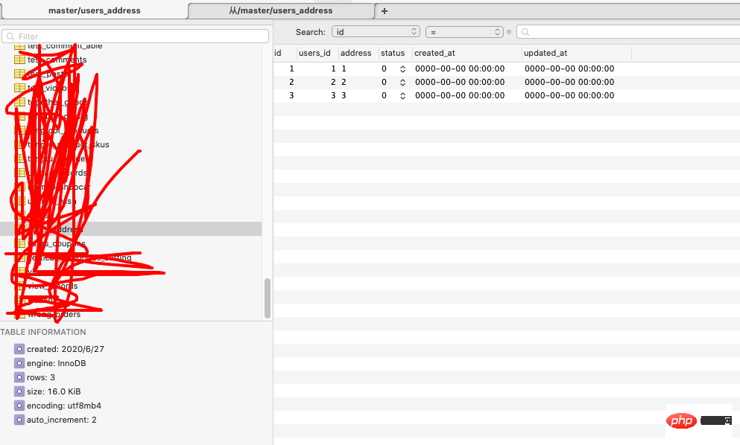The image size is (740, 445).
Task: Click the icon beside rows: 3
Action: click(19, 377)
